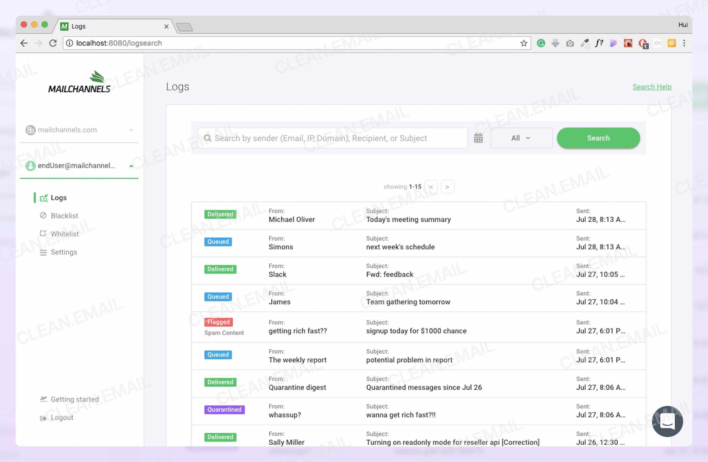
Task: Open the Settings section
Action: tap(63, 252)
